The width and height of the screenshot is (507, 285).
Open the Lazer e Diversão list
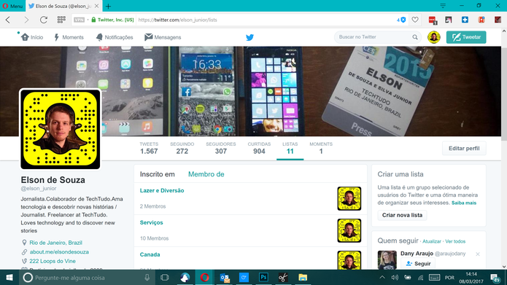[x=162, y=191]
